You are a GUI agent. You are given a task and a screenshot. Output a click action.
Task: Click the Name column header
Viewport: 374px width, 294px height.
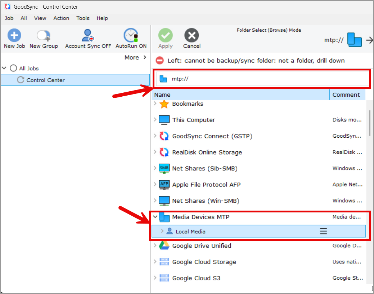240,95
